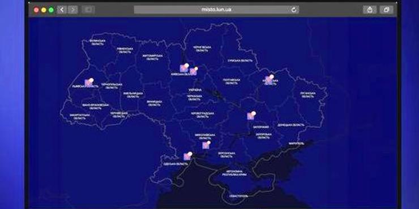Click the Луганська область label
Image resolution: width=419 pixels, height=209 pixels.
[308, 95]
